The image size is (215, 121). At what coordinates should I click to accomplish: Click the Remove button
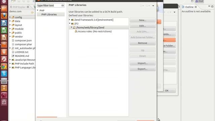click(142, 43)
